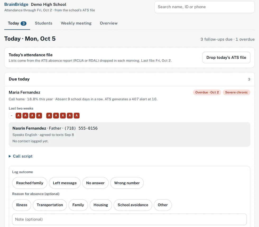259x227 pixels.
Task: Expand the Call script section
Action: (21, 156)
